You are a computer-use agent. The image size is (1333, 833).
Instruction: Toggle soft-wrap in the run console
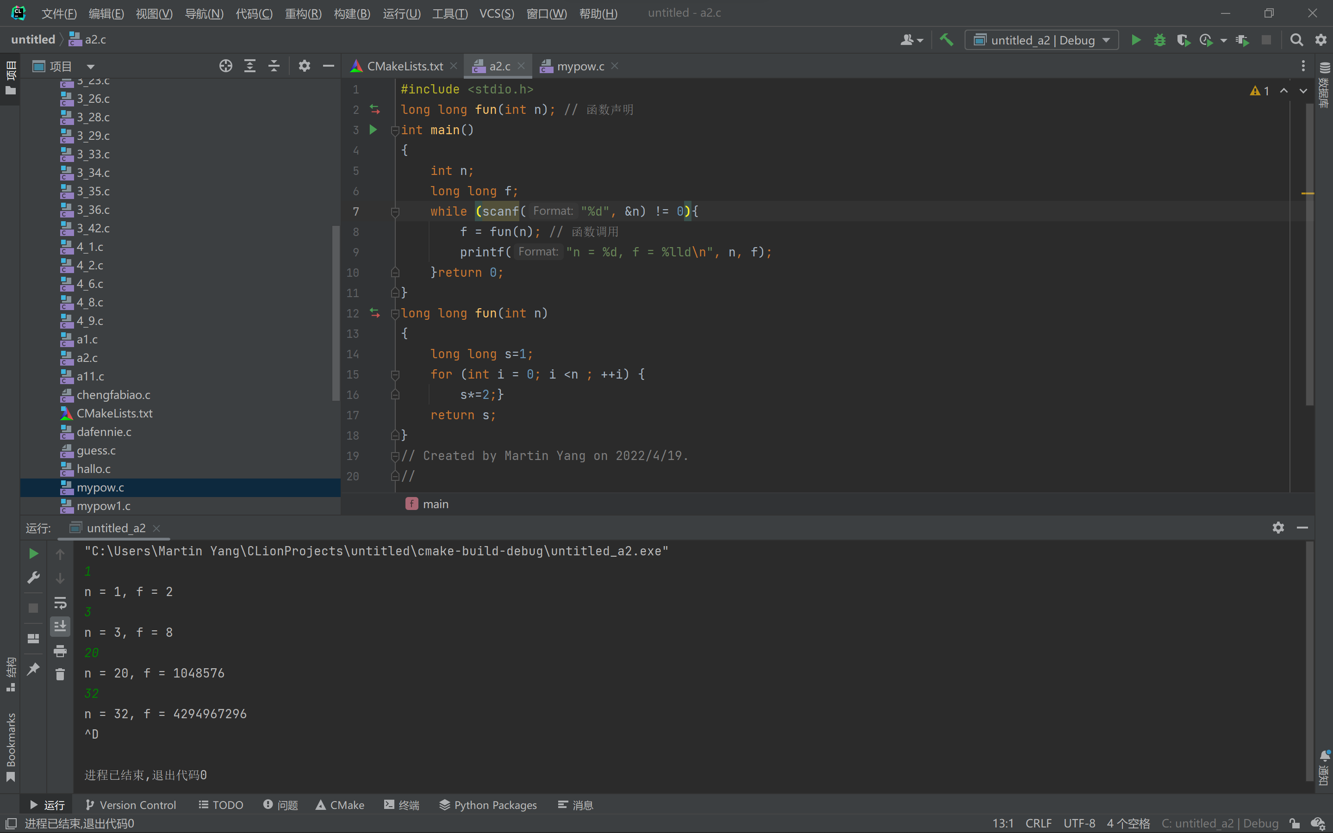pyautogui.click(x=60, y=603)
